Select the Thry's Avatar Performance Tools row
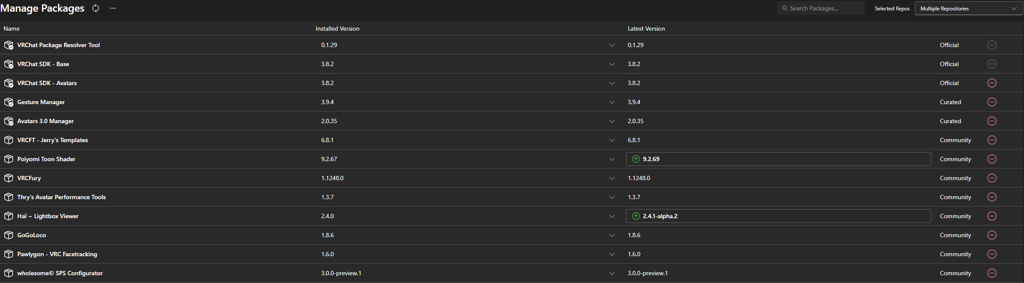The height and width of the screenshot is (283, 1024). click(x=512, y=197)
